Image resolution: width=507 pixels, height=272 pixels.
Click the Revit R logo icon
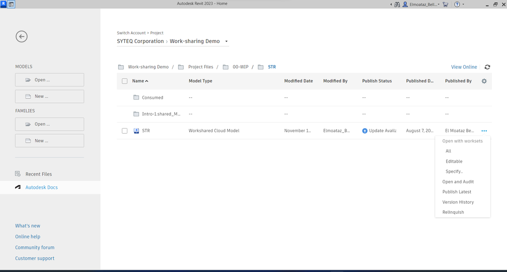[4, 4]
